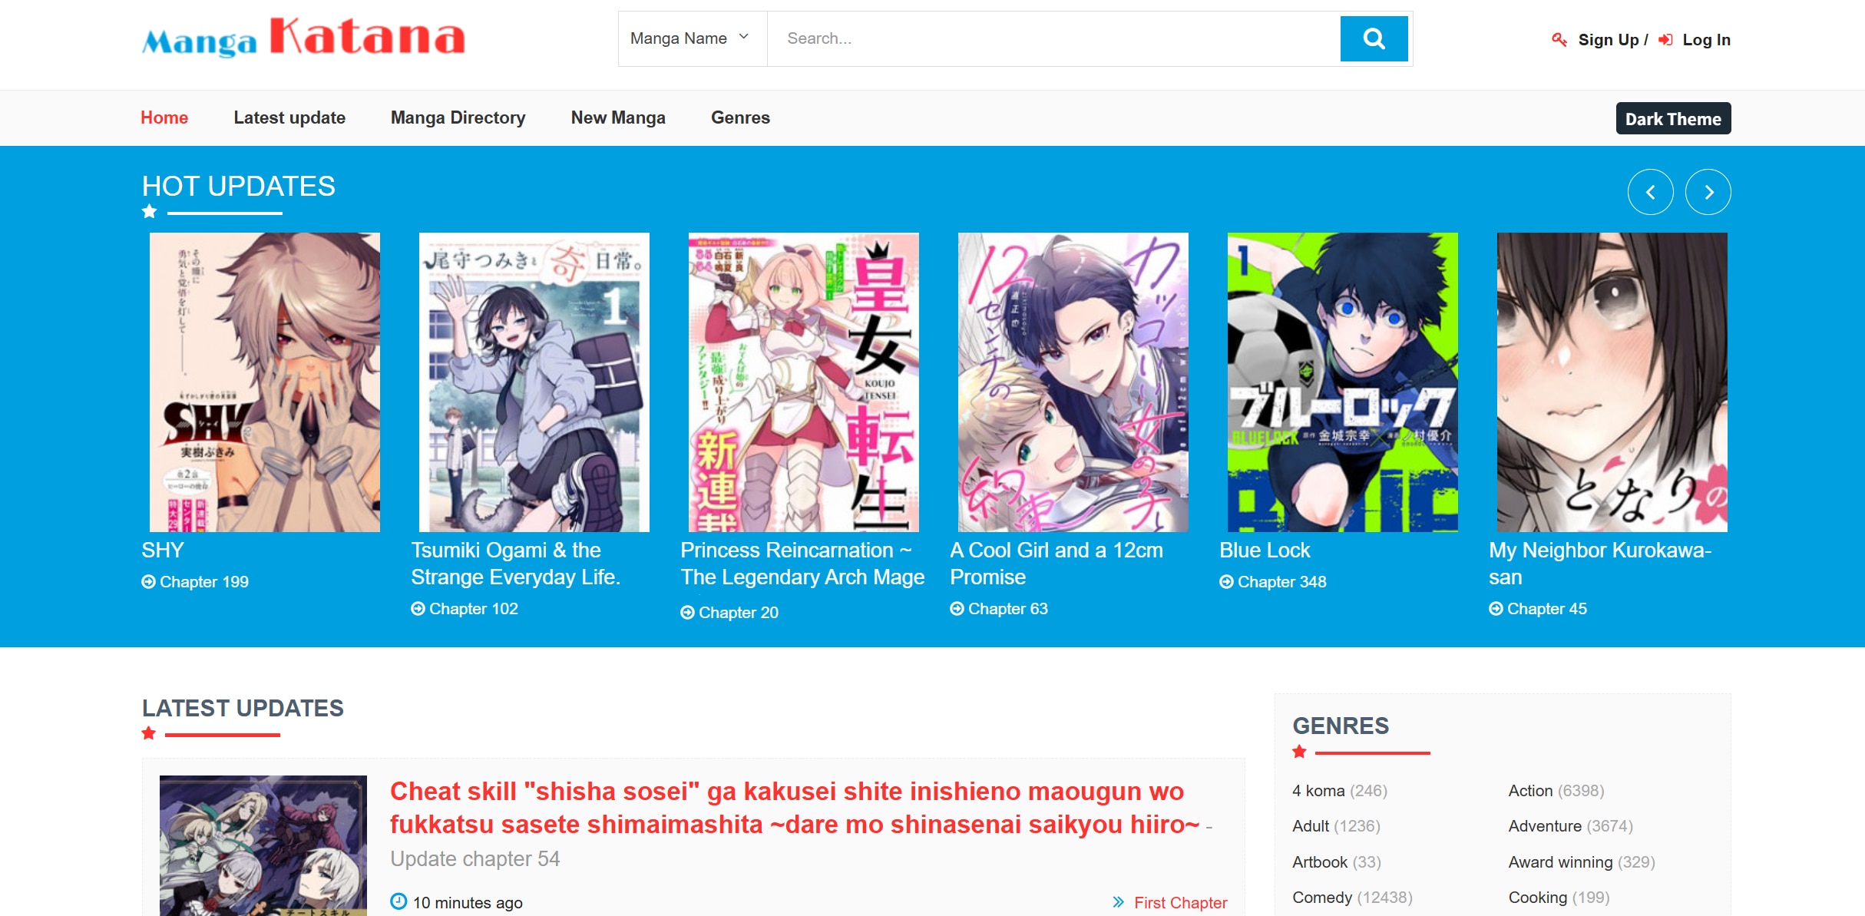Screen dimensions: 1865x916
Task: Click the Blue Lock cover thumbnail
Action: pos(1343,382)
